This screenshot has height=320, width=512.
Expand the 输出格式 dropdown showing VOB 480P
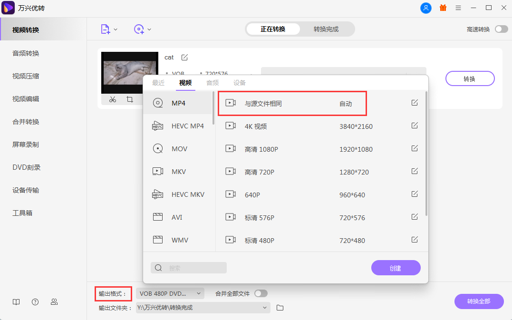point(170,293)
